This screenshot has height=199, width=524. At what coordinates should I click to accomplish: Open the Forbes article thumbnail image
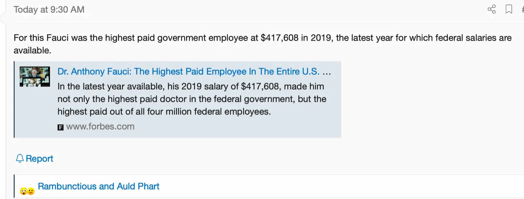35,77
